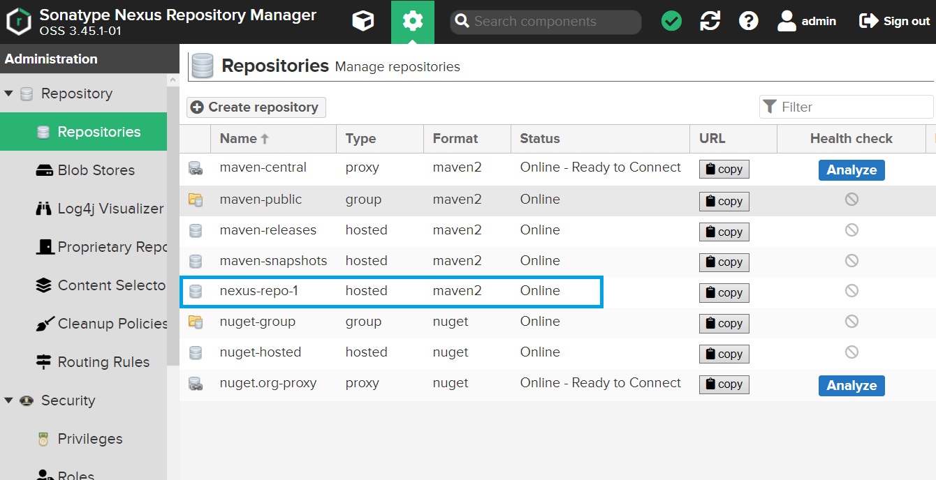Sort by the Format column header
Viewport: 936px width, 480px height.
(x=467, y=139)
